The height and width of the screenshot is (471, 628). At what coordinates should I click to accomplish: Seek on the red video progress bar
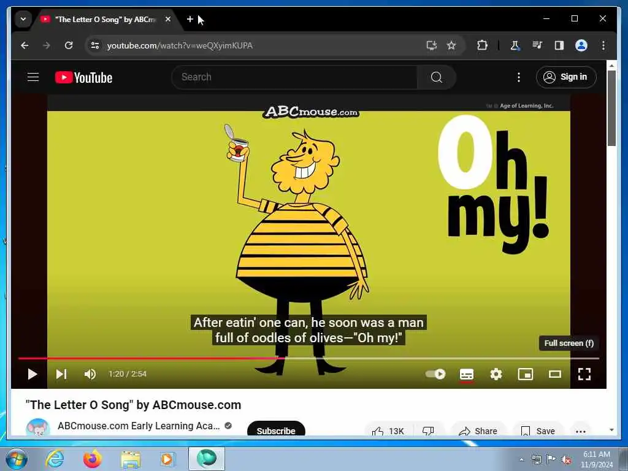(308, 358)
